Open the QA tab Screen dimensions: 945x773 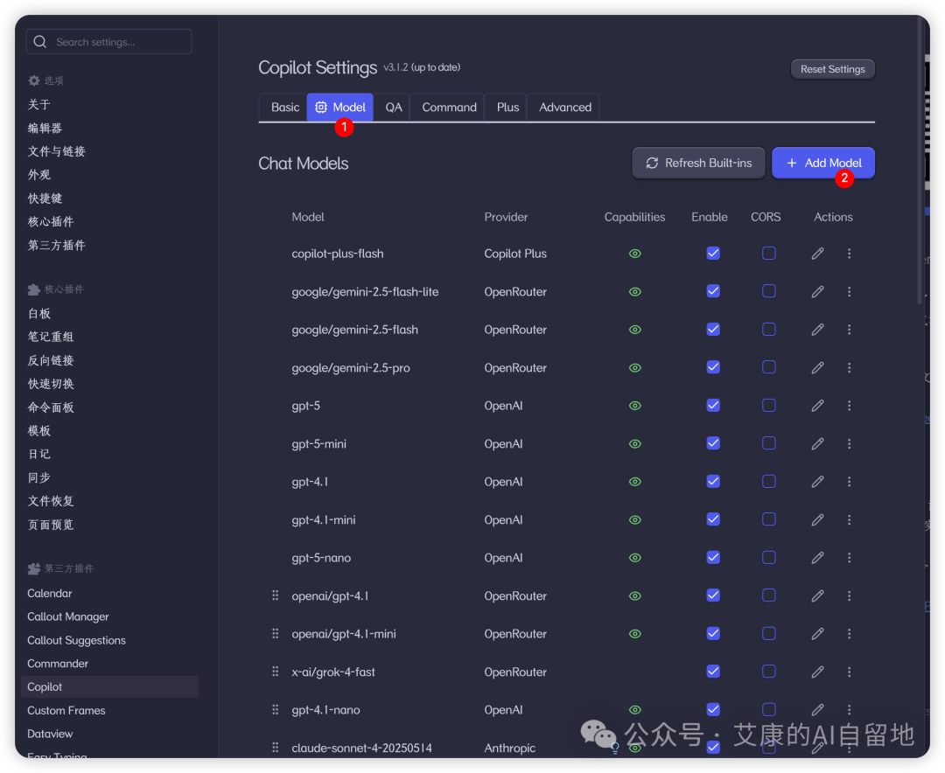click(x=393, y=108)
